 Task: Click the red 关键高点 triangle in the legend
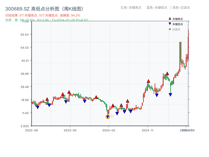pos(170,19)
